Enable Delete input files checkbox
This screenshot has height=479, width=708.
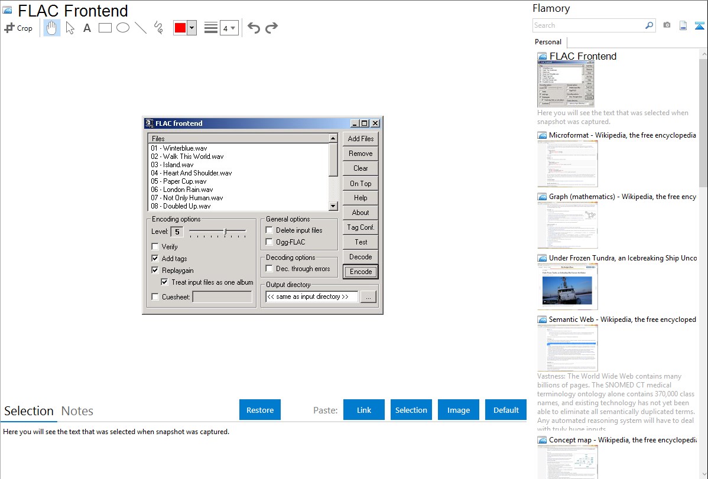coord(269,230)
